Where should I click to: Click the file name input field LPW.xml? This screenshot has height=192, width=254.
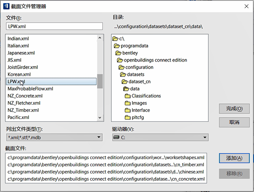pos(54,26)
